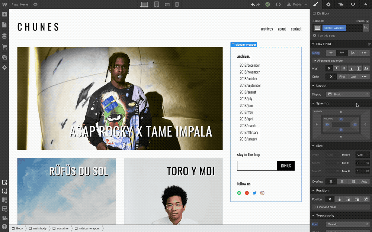
Task: Click the archives nav link
Action: pos(267,29)
